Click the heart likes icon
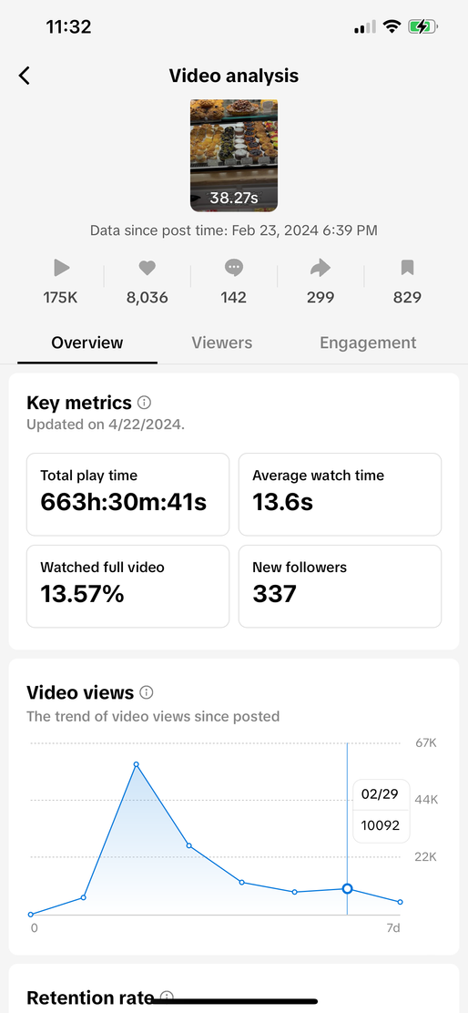This screenshot has width=468, height=1013. point(148,268)
